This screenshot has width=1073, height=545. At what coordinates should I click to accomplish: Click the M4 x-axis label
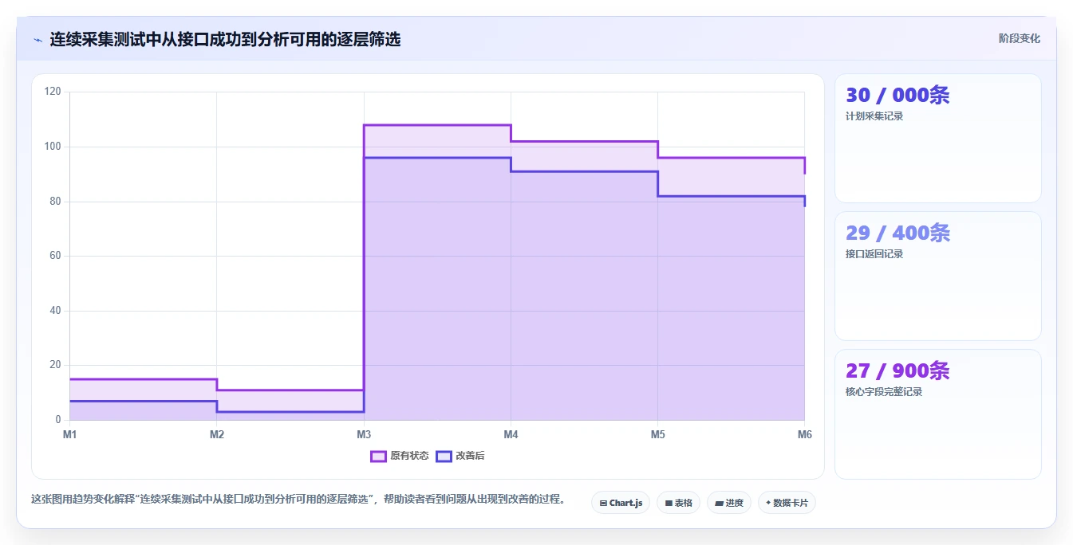511,435
